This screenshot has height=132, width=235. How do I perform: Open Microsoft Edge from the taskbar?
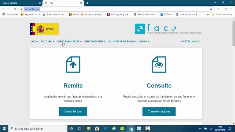pyautogui.click(x=106, y=129)
